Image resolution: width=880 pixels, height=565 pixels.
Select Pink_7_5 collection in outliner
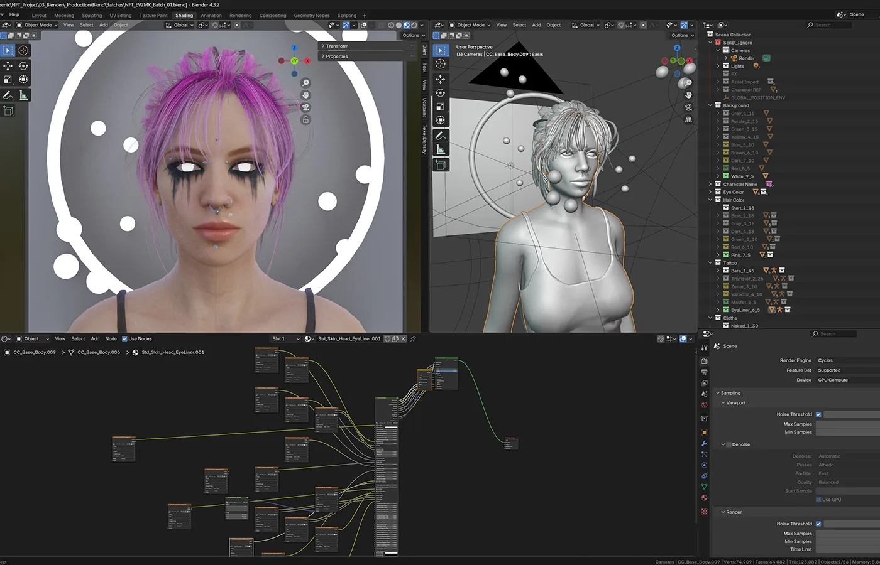(740, 255)
